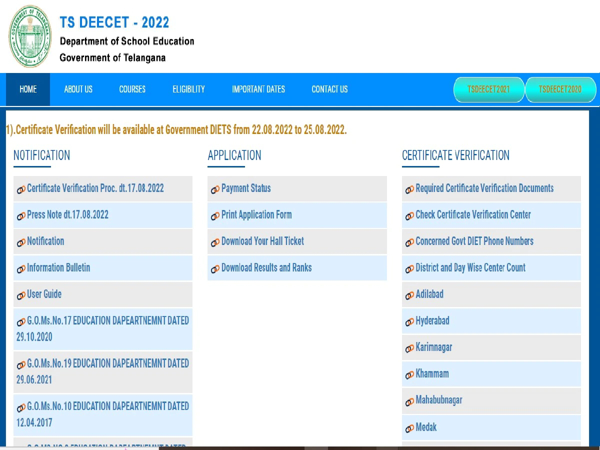Viewport: 600px width, 450px height.
Task: Click chain icon beside Check Certificate Verification Center
Action: point(409,216)
